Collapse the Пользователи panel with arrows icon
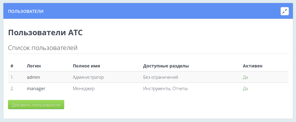Viewport: 296px width, 122px height. pyautogui.click(x=285, y=11)
